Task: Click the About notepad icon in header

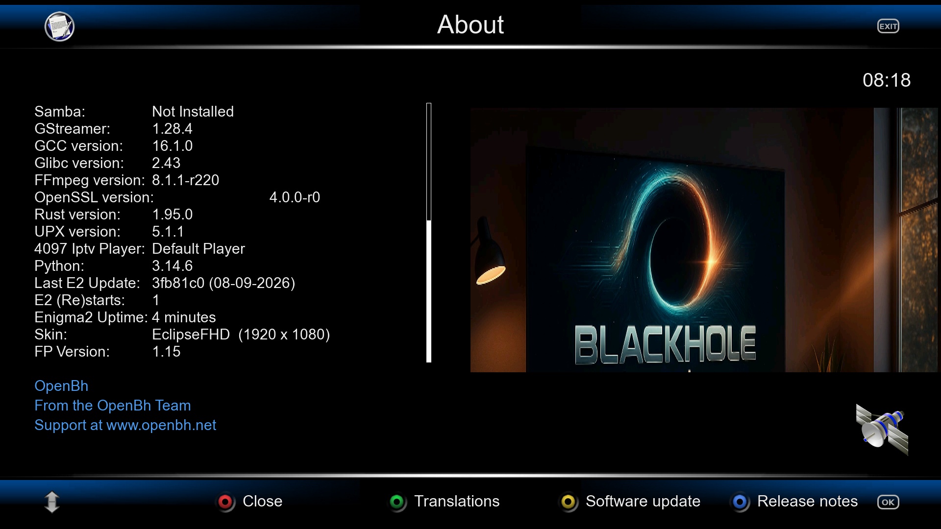Action: pos(59,26)
